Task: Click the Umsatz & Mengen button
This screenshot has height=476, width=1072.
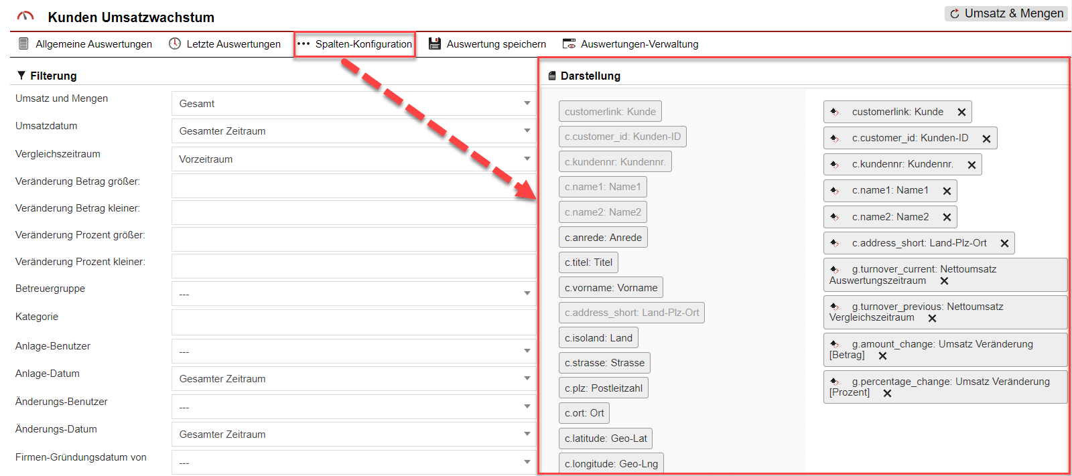Action: pos(1006,13)
